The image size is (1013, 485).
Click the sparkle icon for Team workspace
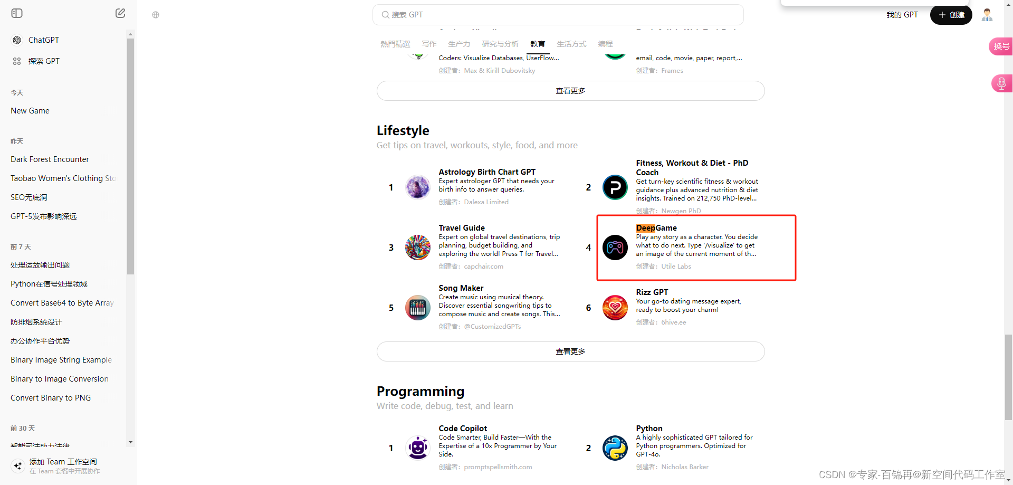pyautogui.click(x=18, y=465)
